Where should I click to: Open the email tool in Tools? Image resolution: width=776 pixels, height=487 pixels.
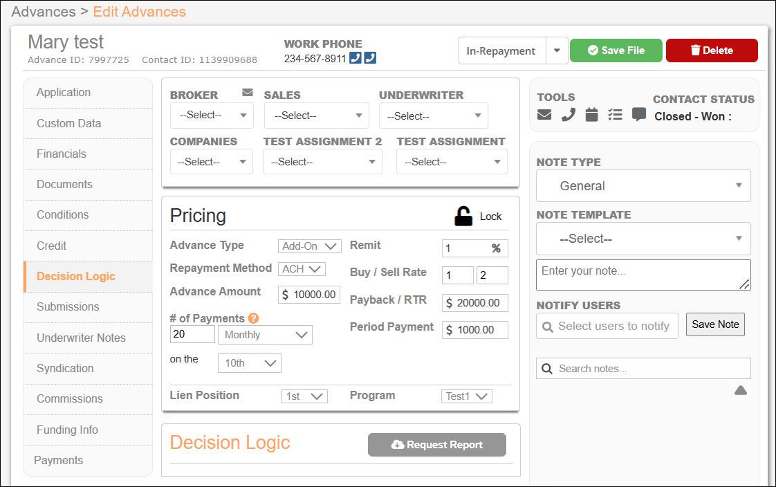click(x=544, y=115)
